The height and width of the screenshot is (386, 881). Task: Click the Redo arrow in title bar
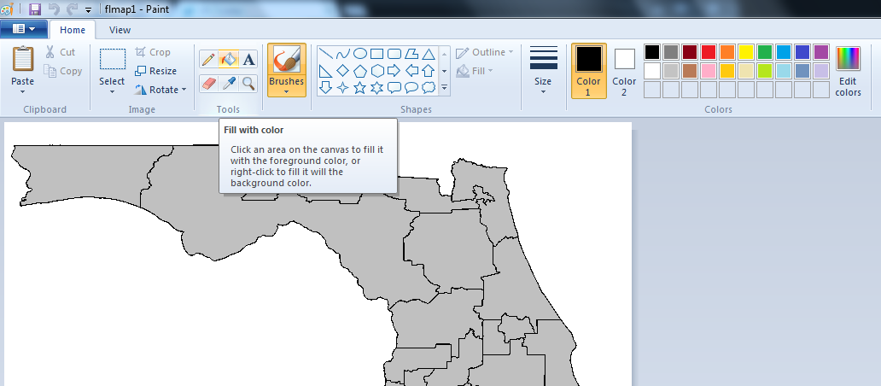[x=72, y=9]
